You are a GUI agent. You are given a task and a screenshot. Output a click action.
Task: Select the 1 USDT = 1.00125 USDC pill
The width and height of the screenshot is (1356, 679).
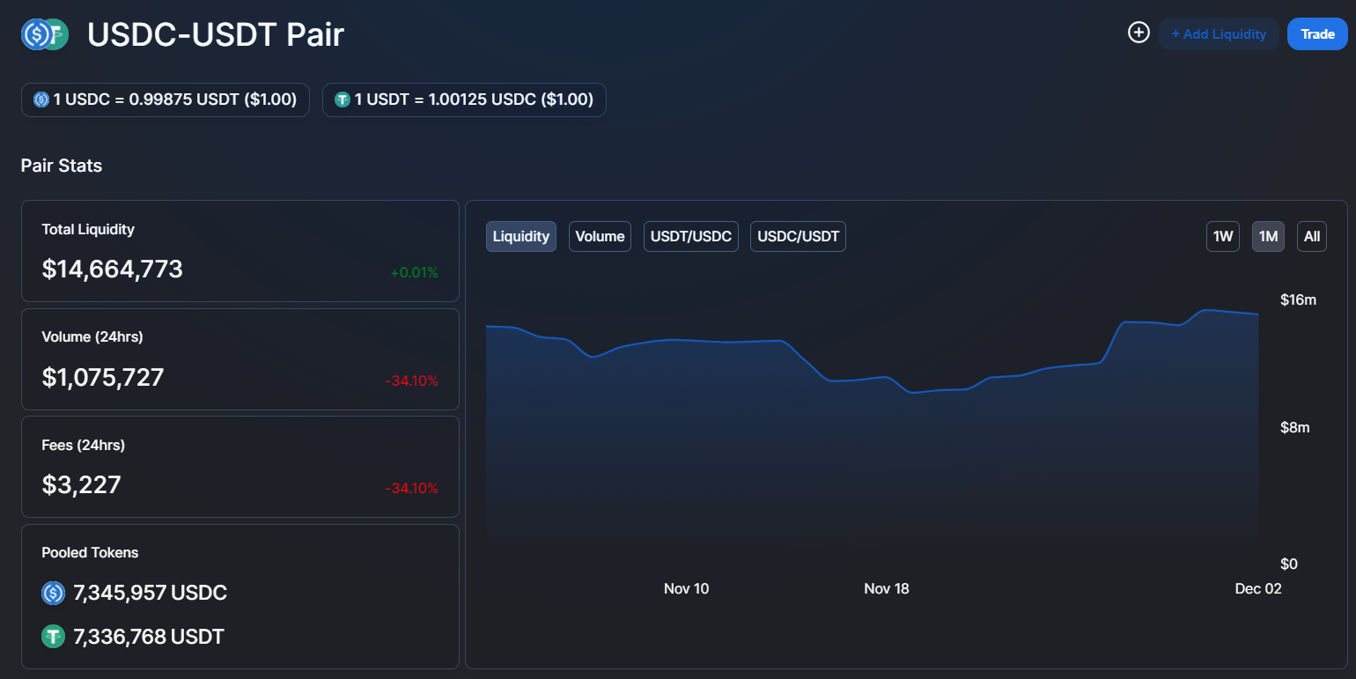pos(464,100)
